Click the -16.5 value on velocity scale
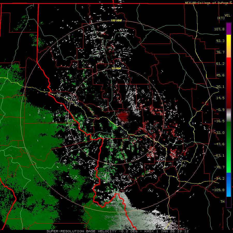The image size is (233, 233). point(219,121)
